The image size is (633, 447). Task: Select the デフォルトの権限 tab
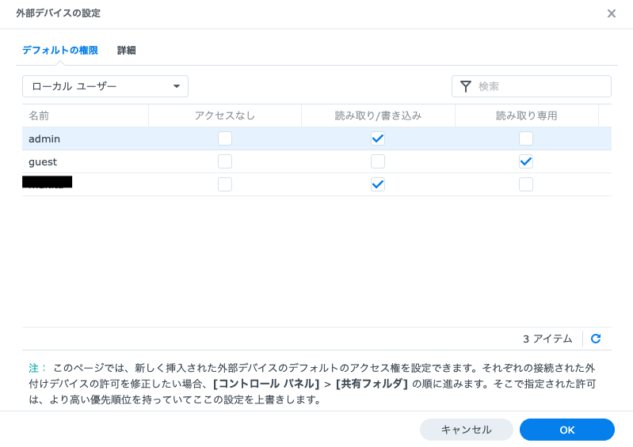[x=60, y=51]
